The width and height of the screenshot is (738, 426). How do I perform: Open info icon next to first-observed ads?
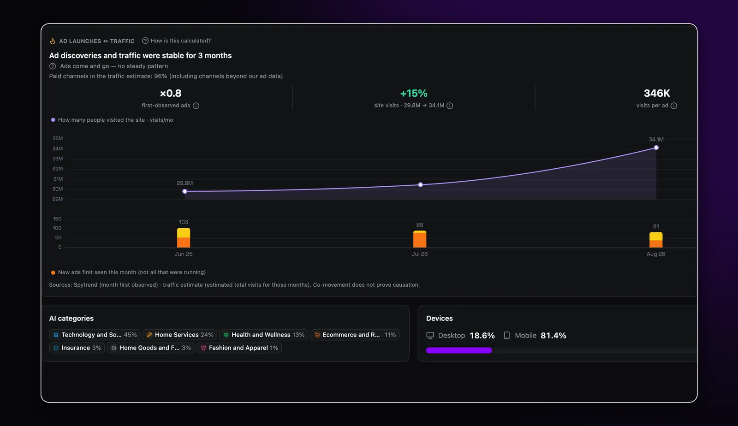[x=196, y=106]
